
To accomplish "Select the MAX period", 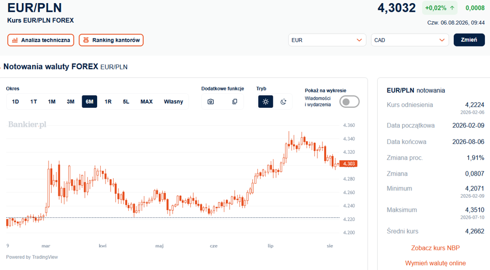I will pos(147,102).
